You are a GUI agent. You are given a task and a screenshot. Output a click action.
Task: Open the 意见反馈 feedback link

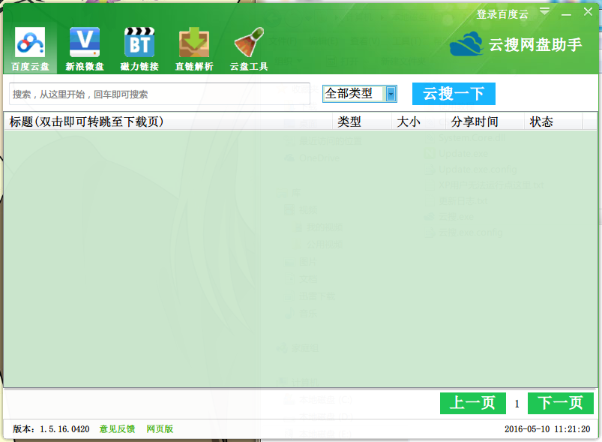tap(117, 429)
